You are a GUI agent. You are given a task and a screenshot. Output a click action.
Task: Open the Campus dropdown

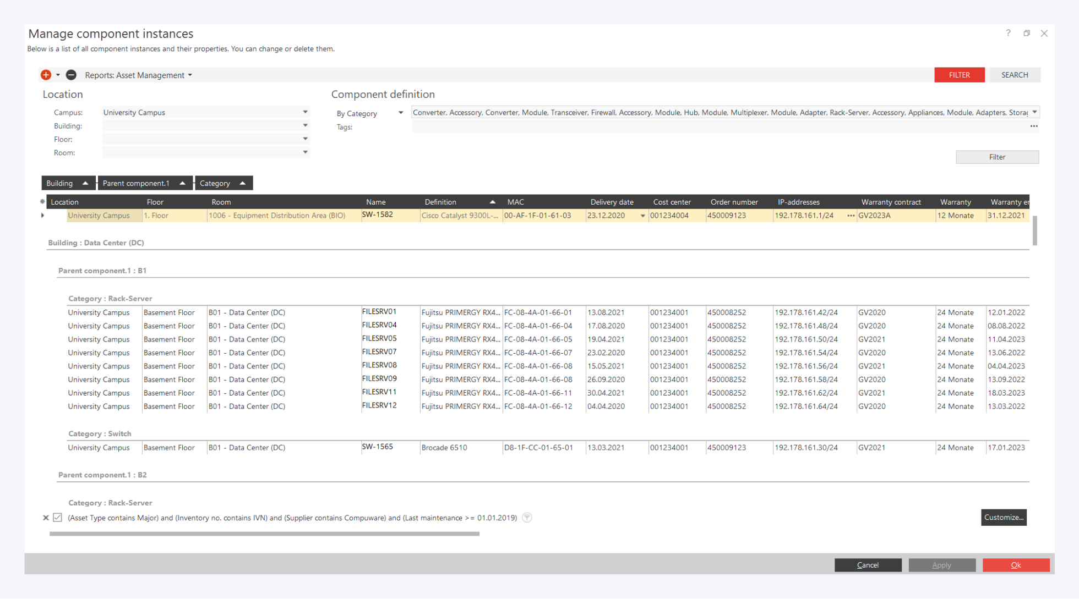coord(305,112)
